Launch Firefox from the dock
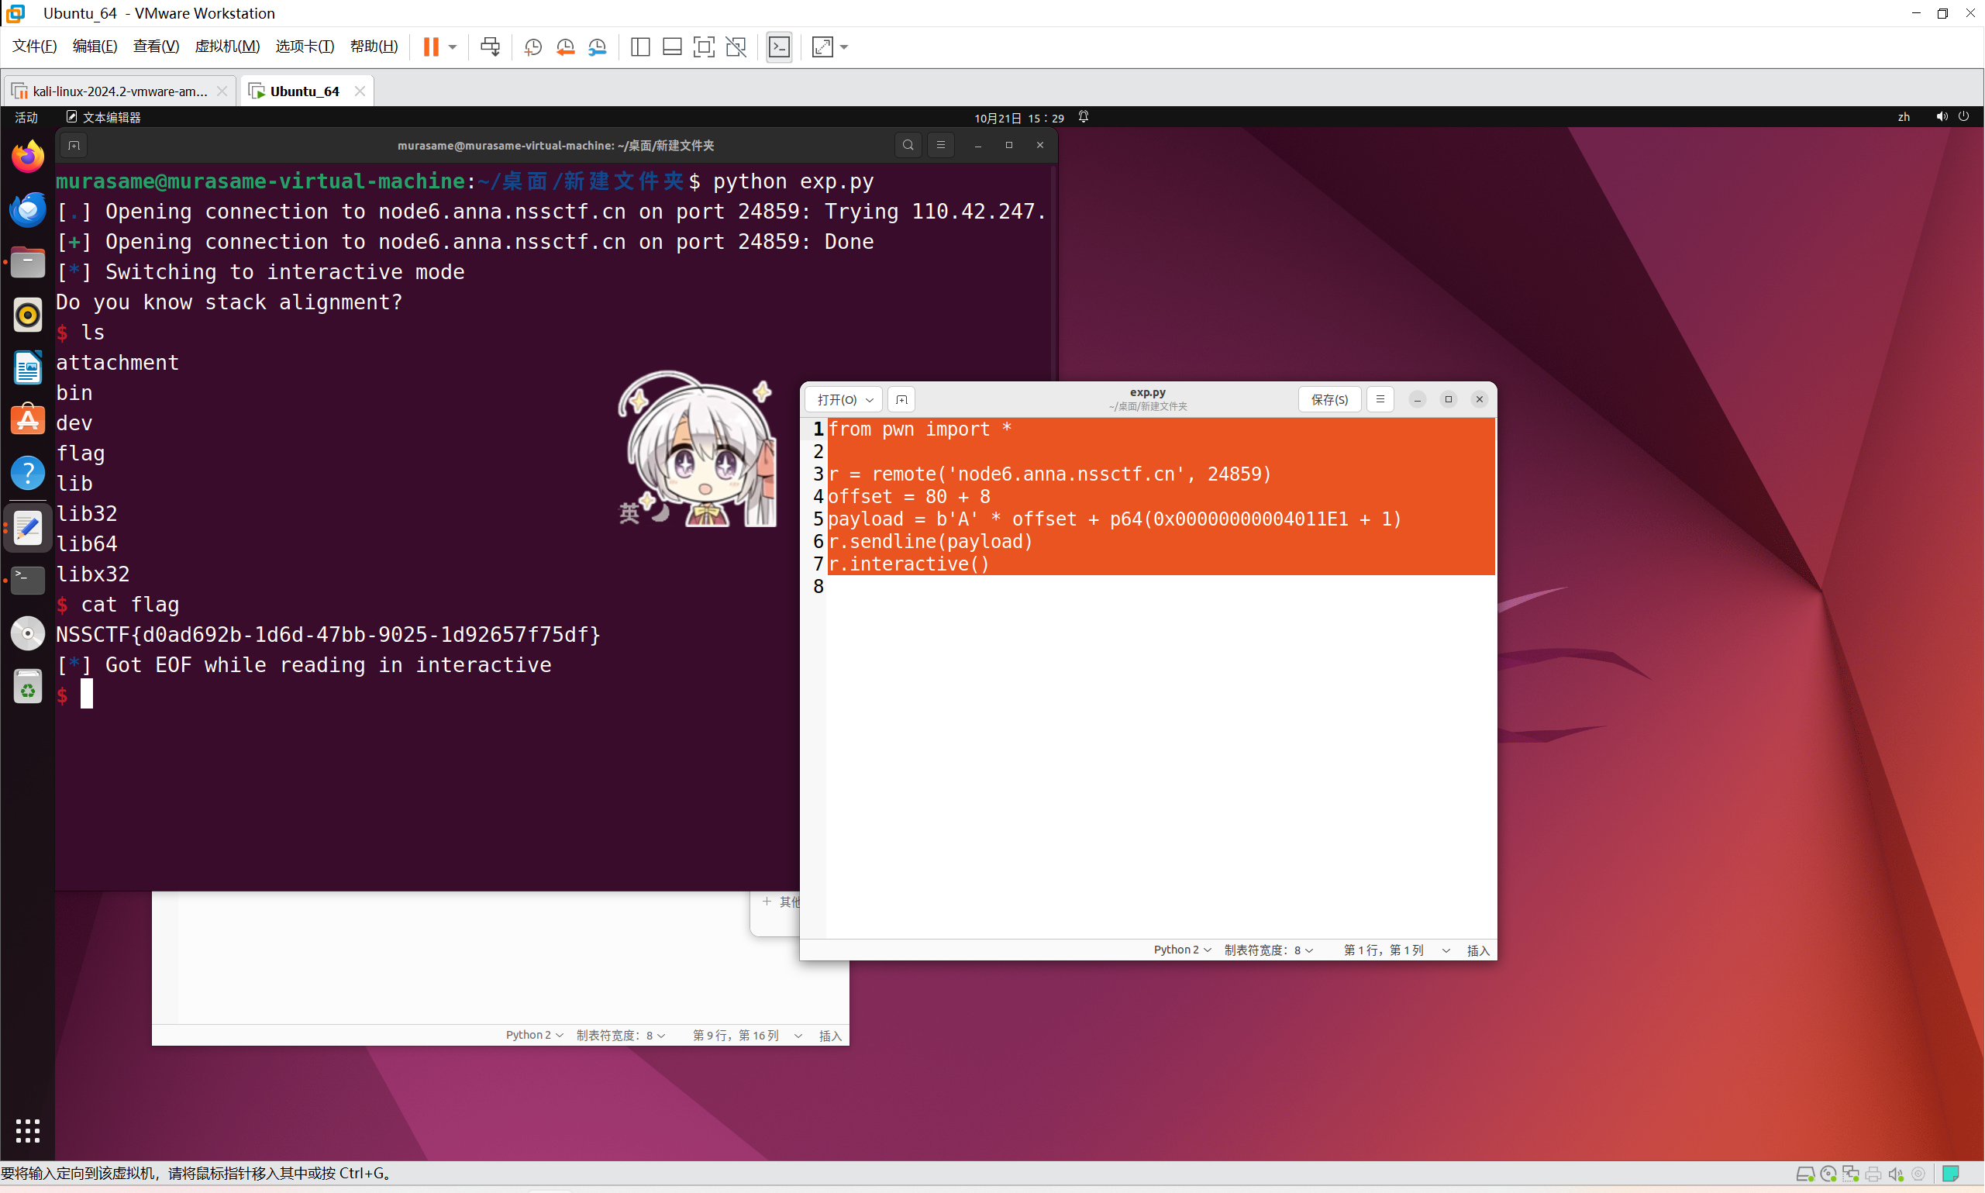Screen dimensions: 1985x1193 [x=28, y=156]
